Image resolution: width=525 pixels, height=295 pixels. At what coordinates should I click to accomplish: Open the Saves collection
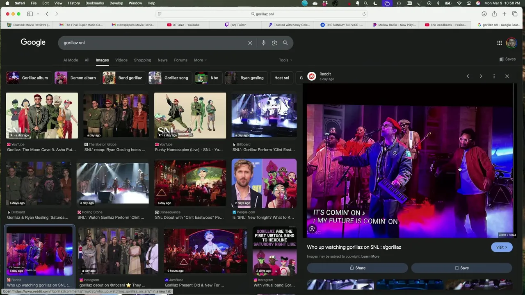(x=507, y=59)
